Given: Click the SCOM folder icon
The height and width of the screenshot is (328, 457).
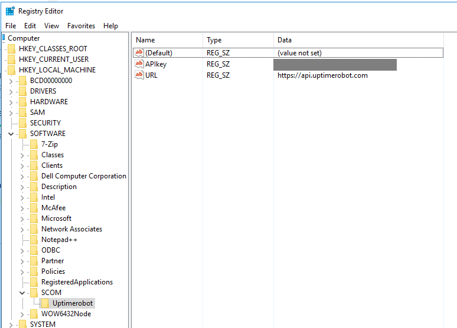Looking at the screenshot, I should 34,293.
